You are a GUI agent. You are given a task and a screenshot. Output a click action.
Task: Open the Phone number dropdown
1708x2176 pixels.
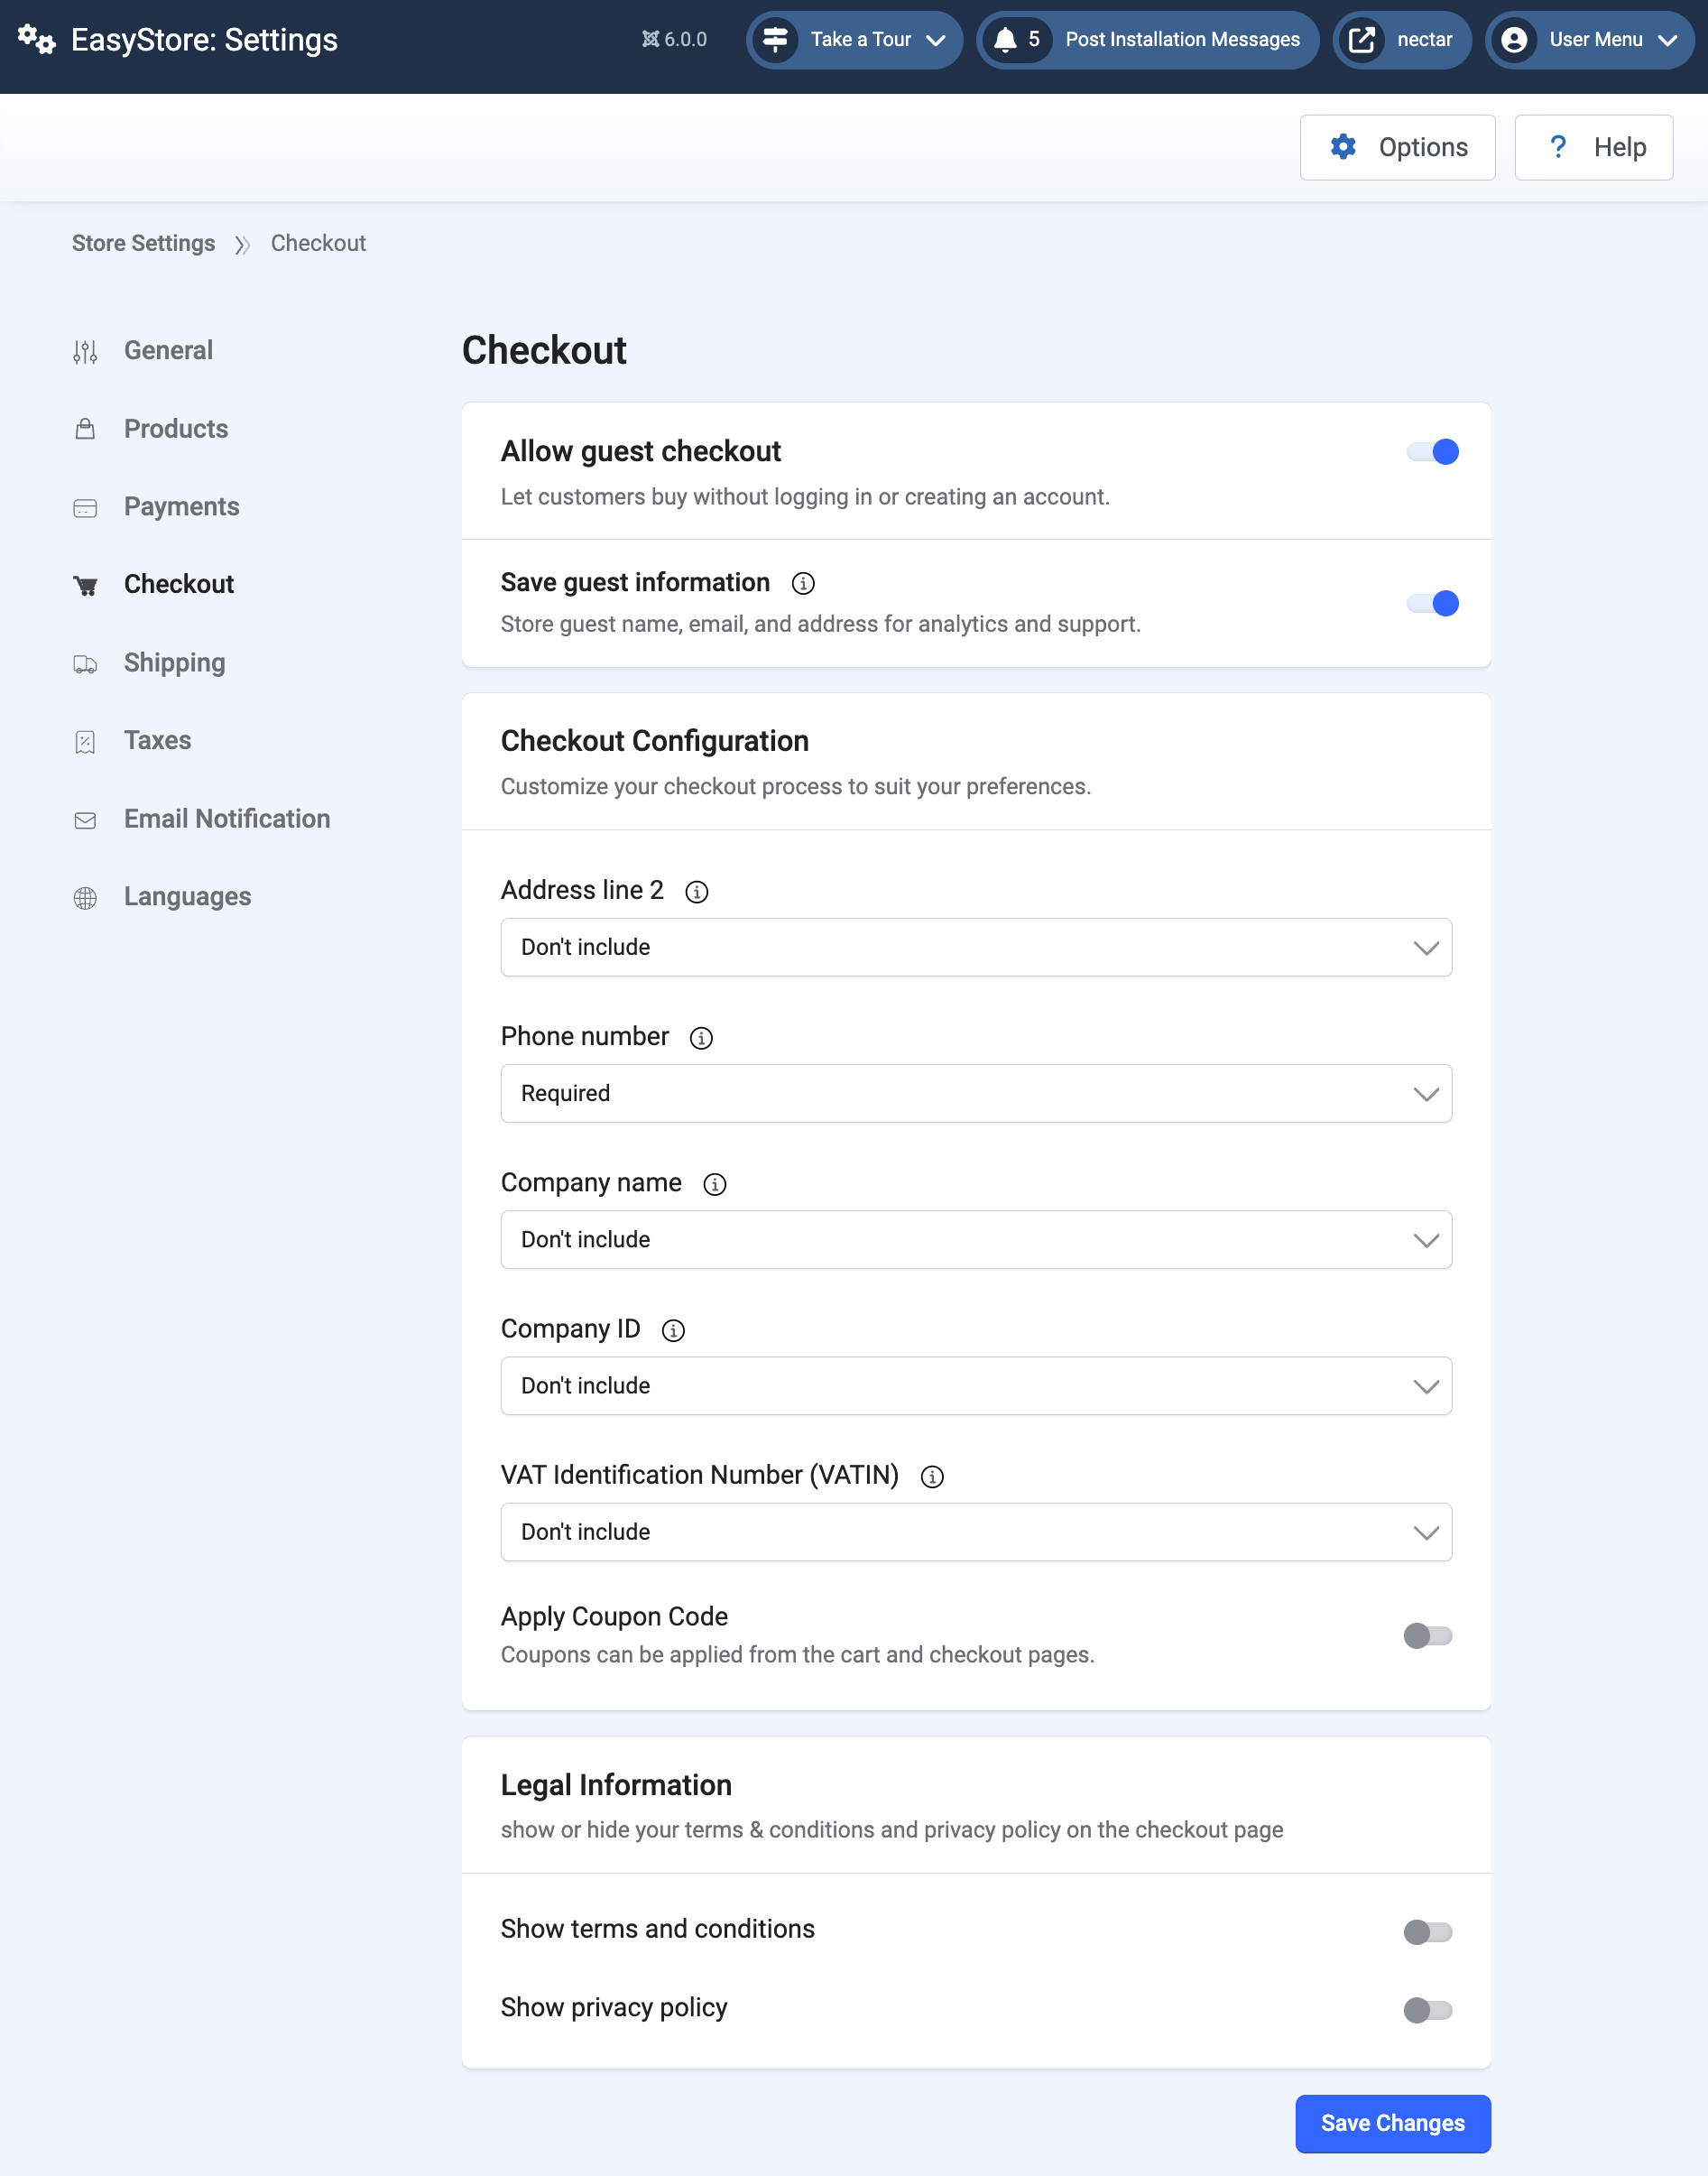976,1094
